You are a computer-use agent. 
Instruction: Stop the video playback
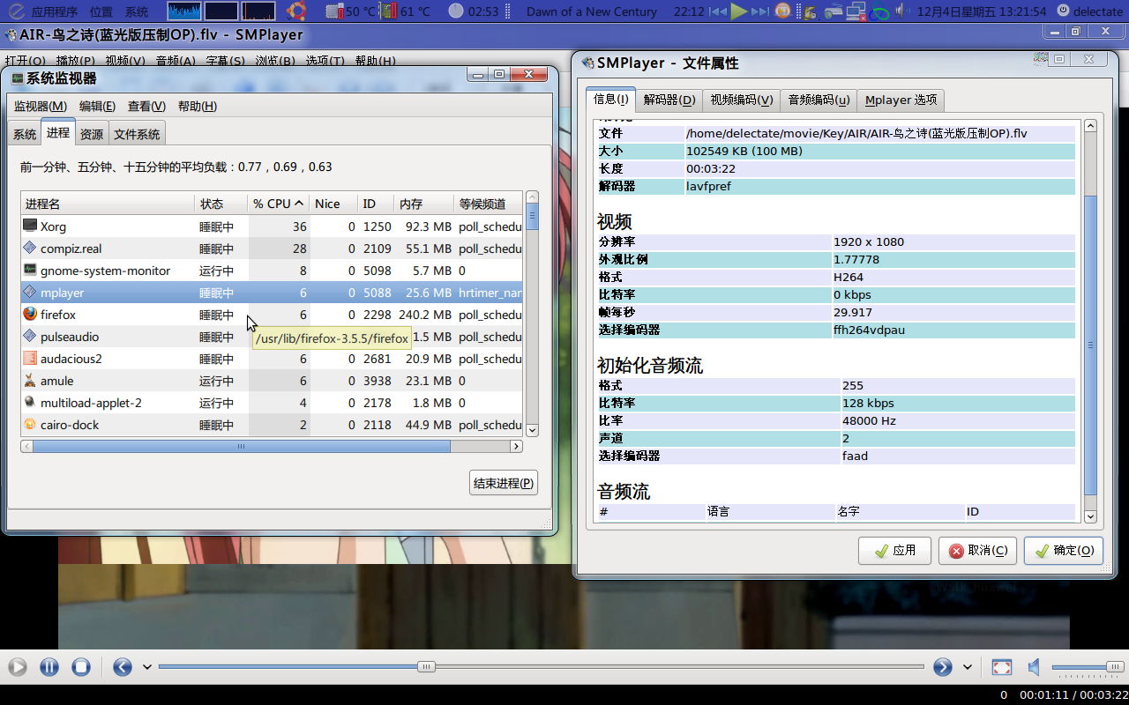pyautogui.click(x=81, y=667)
